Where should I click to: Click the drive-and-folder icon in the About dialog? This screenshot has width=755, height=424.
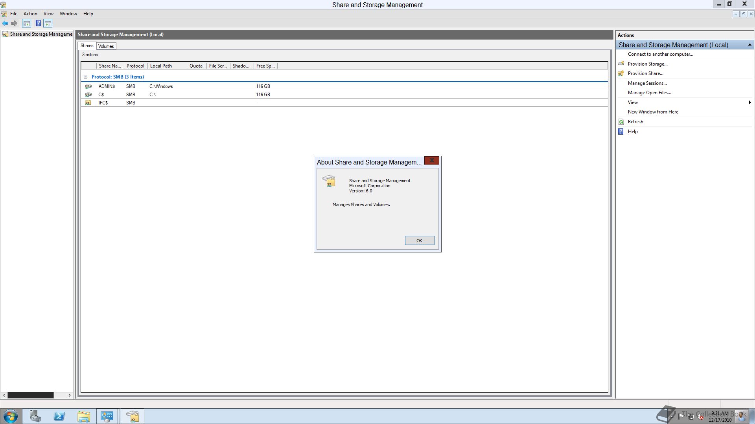(329, 181)
